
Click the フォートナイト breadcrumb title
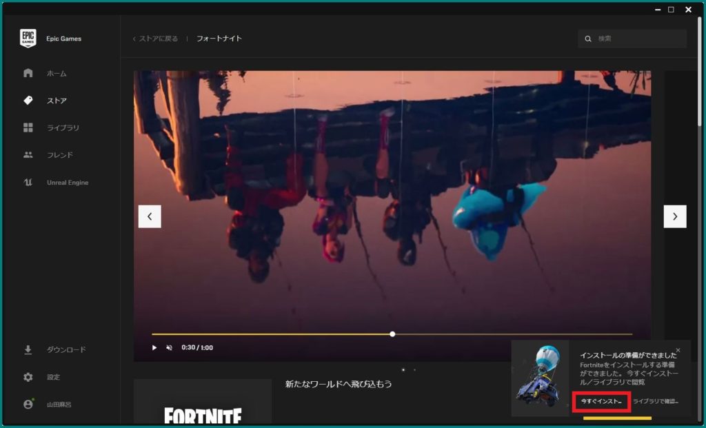pyautogui.click(x=219, y=39)
